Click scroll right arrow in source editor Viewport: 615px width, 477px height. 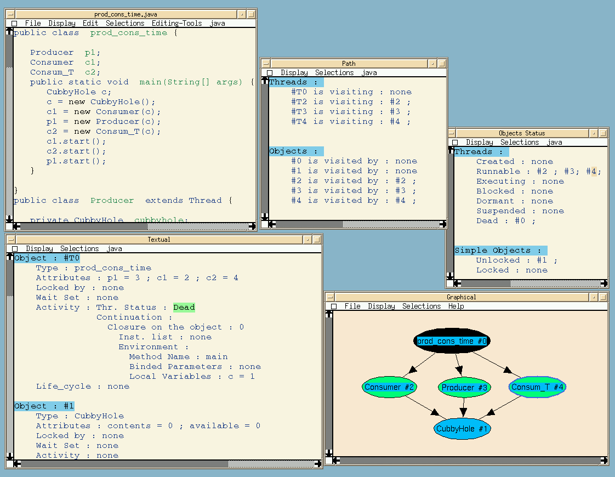click(252, 226)
